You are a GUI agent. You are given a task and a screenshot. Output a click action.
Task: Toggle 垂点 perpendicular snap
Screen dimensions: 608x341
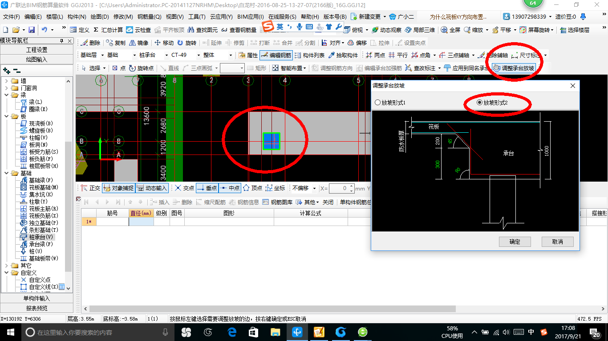pos(207,188)
